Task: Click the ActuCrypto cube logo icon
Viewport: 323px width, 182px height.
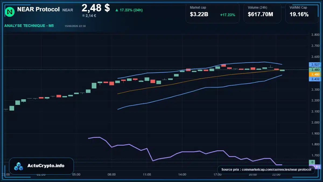Action: click(x=19, y=166)
